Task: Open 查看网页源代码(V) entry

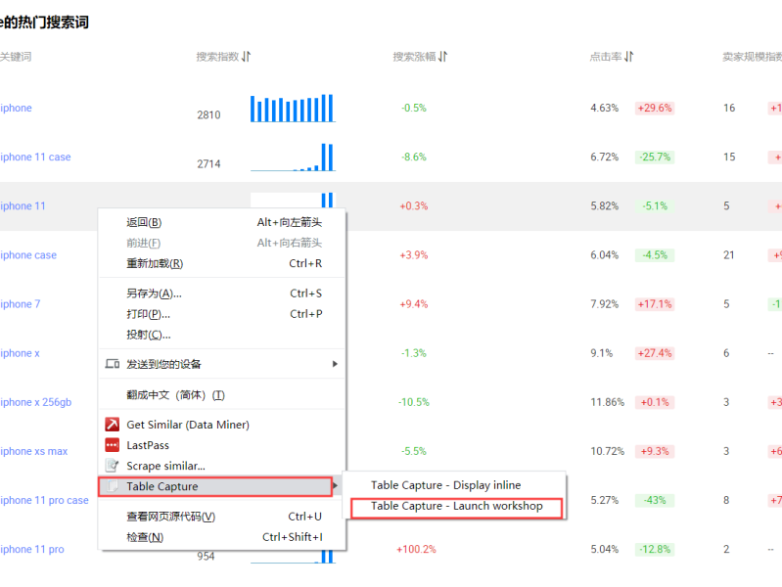Action: coord(222,517)
